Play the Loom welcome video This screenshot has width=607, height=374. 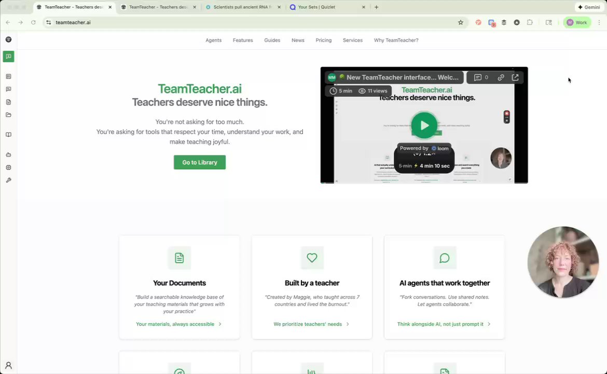pyautogui.click(x=424, y=125)
